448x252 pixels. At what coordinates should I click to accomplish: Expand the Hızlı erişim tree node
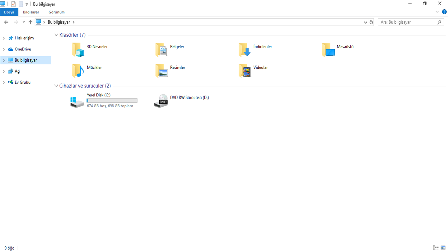pyautogui.click(x=4, y=38)
